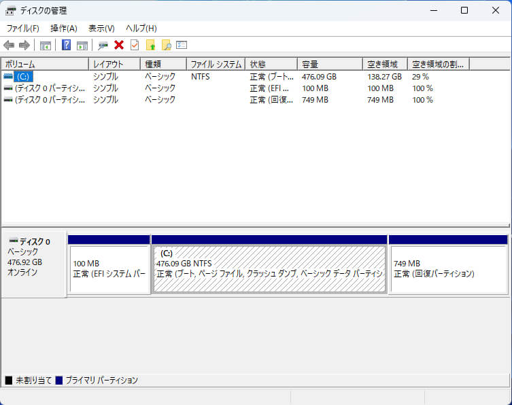Toggle the console tree pane icon
The height and width of the screenshot is (405, 512).
46,46
